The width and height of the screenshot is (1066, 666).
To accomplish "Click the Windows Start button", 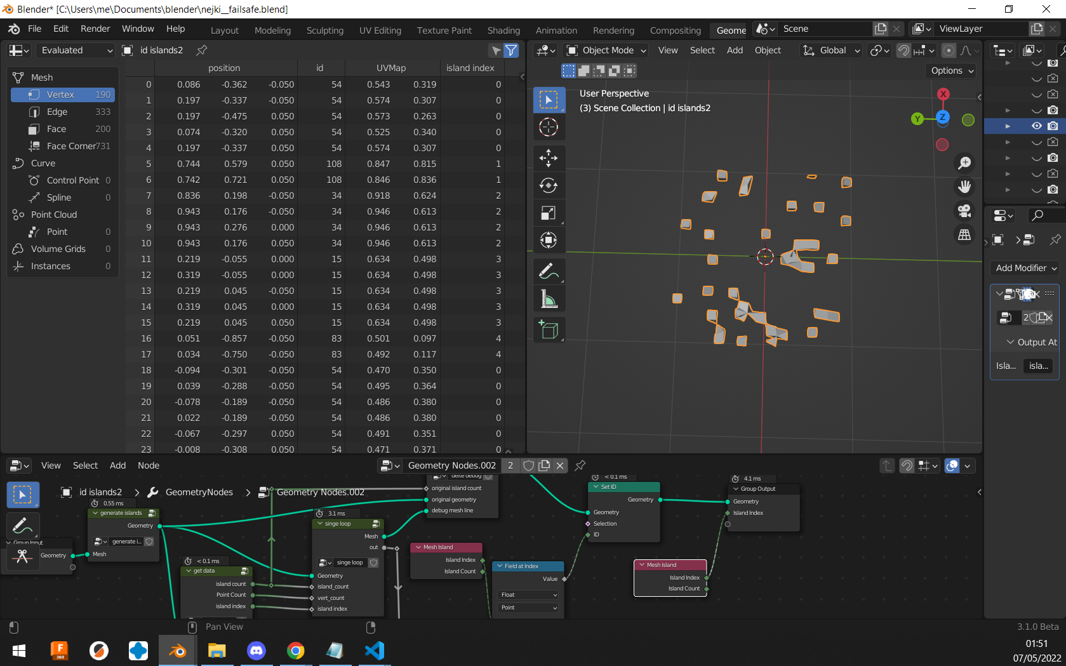I will (19, 651).
